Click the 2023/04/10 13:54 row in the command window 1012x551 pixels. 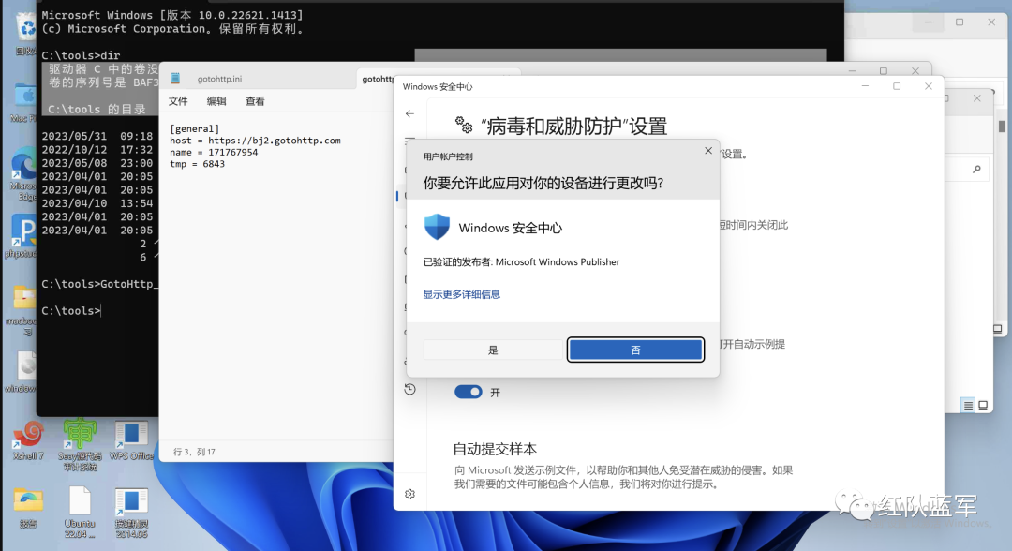(x=97, y=203)
